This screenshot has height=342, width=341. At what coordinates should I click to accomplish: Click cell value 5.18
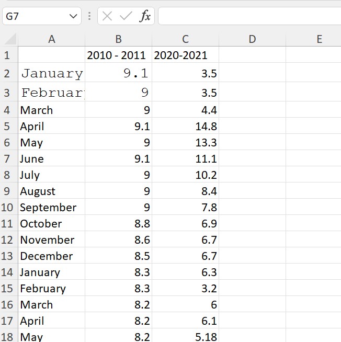pyautogui.click(x=186, y=335)
